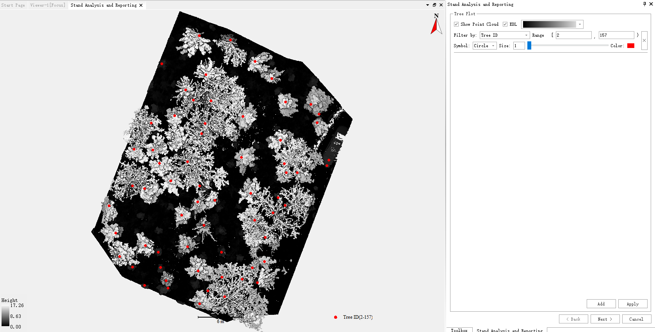Open the viewer tab list arrow
The image size is (655, 332).
click(427, 5)
